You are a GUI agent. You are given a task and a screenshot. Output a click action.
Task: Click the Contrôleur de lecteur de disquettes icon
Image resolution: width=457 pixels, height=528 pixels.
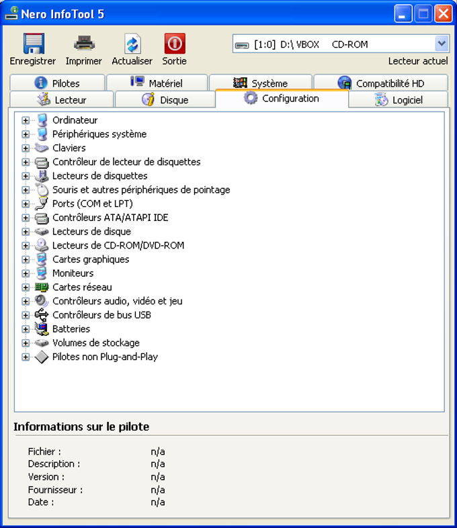pyautogui.click(x=42, y=162)
